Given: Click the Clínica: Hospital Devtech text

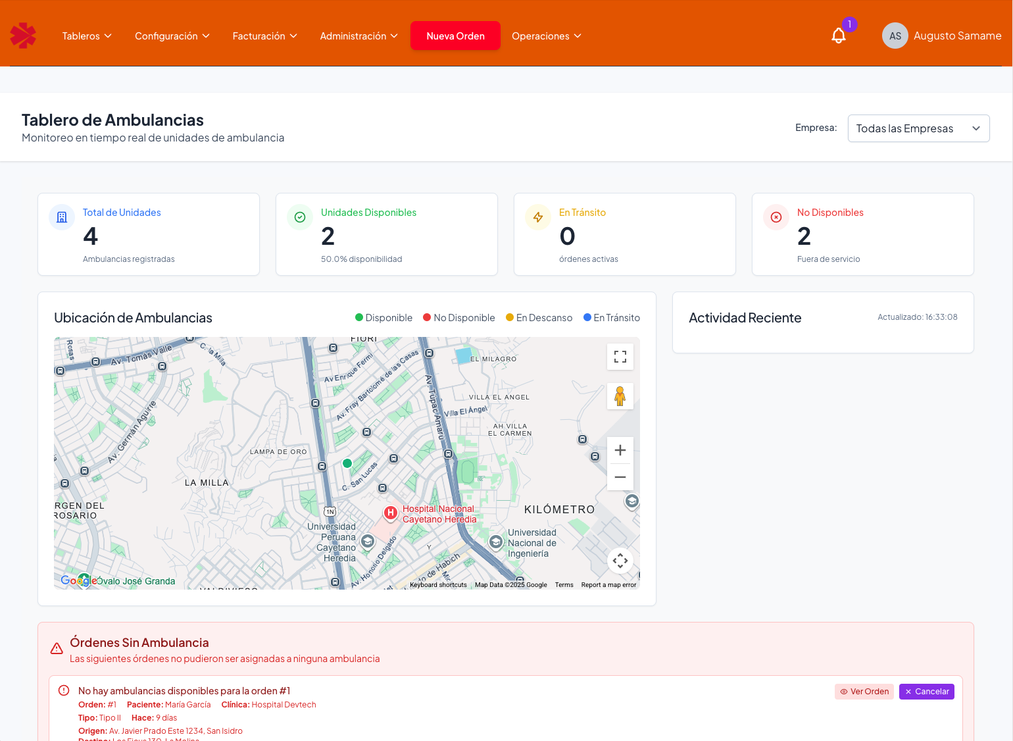Looking at the screenshot, I should click(269, 705).
